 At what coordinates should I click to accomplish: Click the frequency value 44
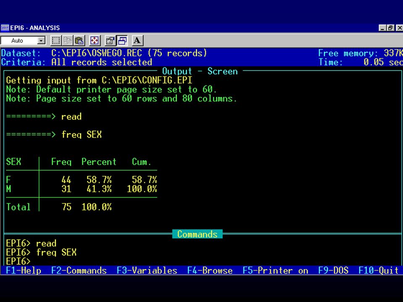pyautogui.click(x=66, y=180)
